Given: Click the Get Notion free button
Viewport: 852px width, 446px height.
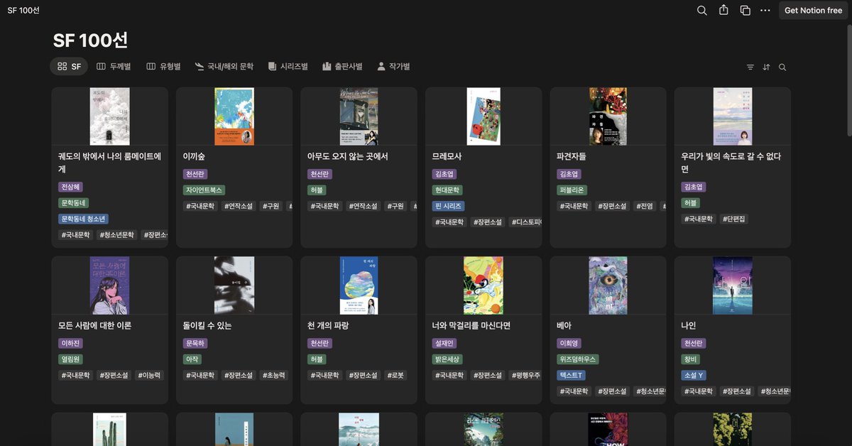Looking at the screenshot, I should (x=813, y=11).
